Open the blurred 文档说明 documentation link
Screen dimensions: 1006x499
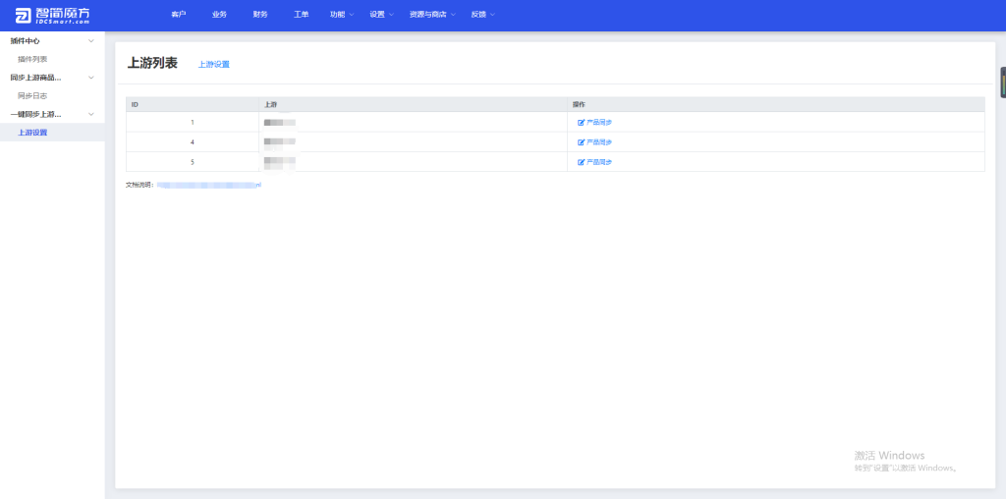click(208, 185)
